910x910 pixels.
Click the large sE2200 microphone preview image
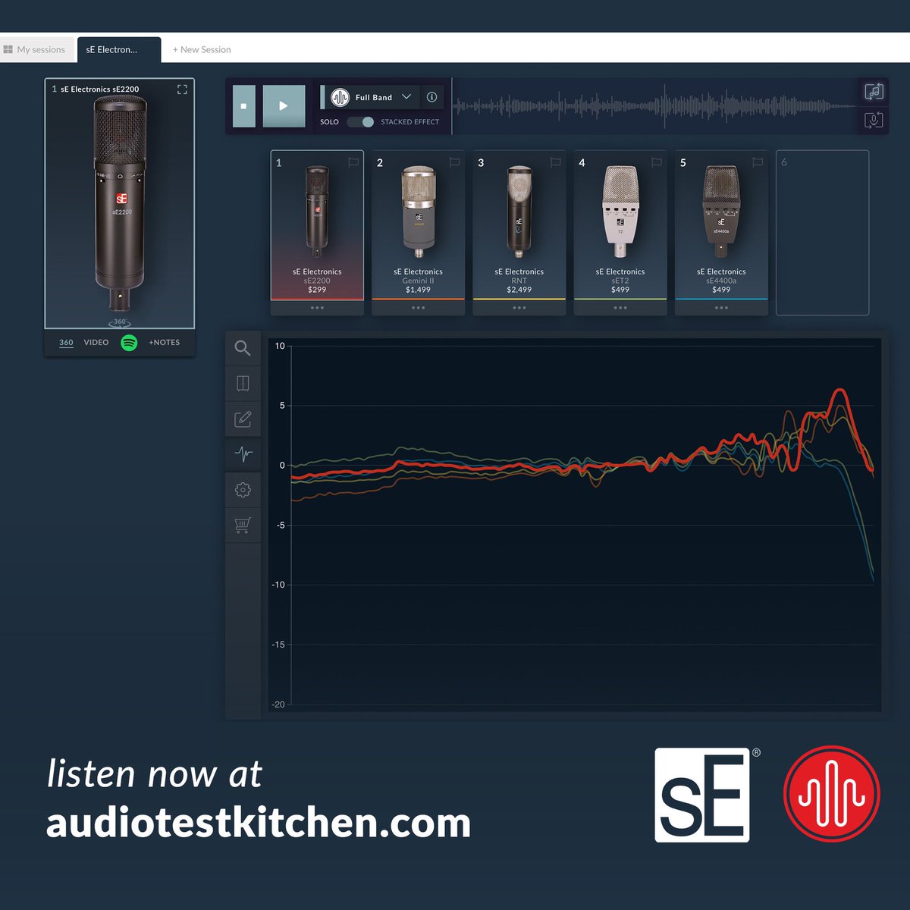click(x=120, y=205)
